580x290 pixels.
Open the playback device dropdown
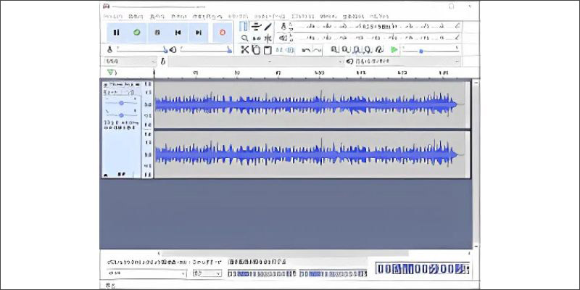408,62
